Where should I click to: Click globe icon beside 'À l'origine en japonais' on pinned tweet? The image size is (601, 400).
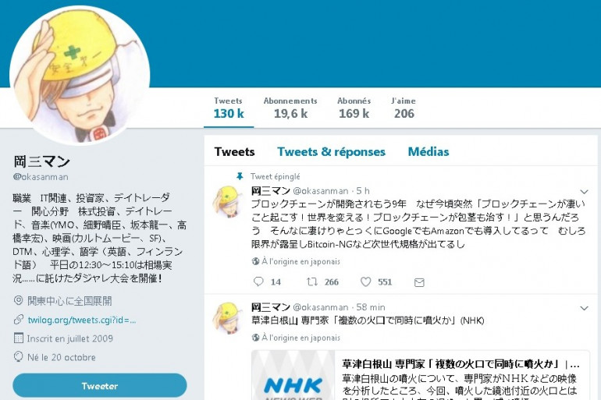pyautogui.click(x=256, y=261)
